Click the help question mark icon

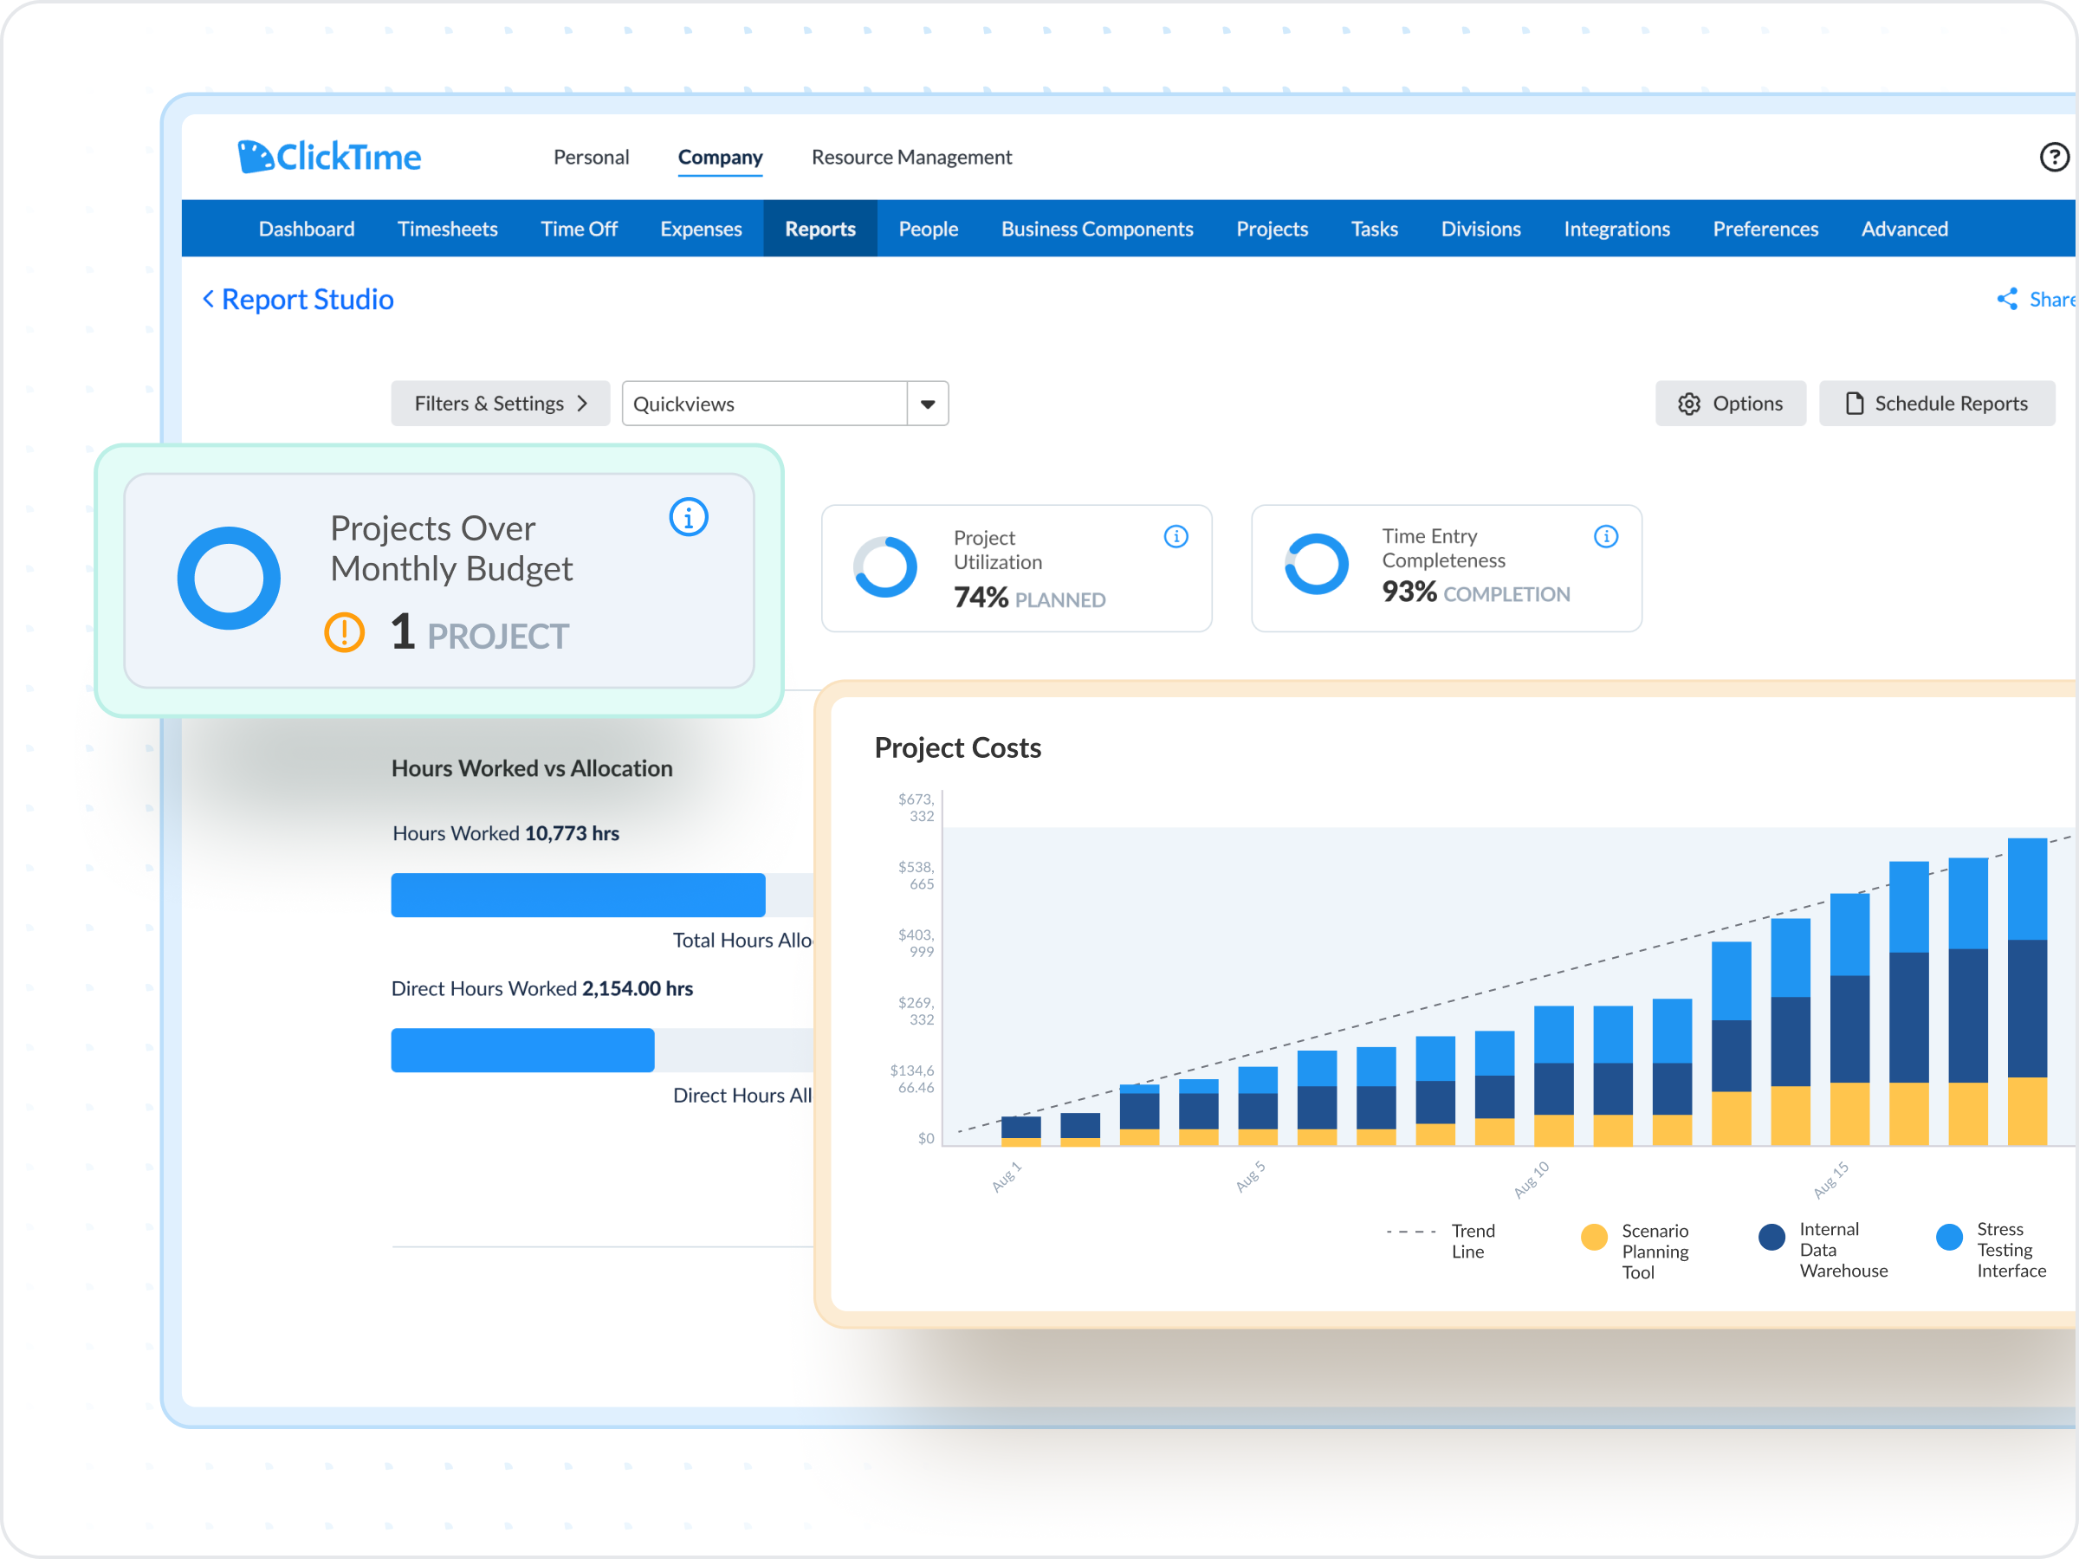coord(2054,157)
